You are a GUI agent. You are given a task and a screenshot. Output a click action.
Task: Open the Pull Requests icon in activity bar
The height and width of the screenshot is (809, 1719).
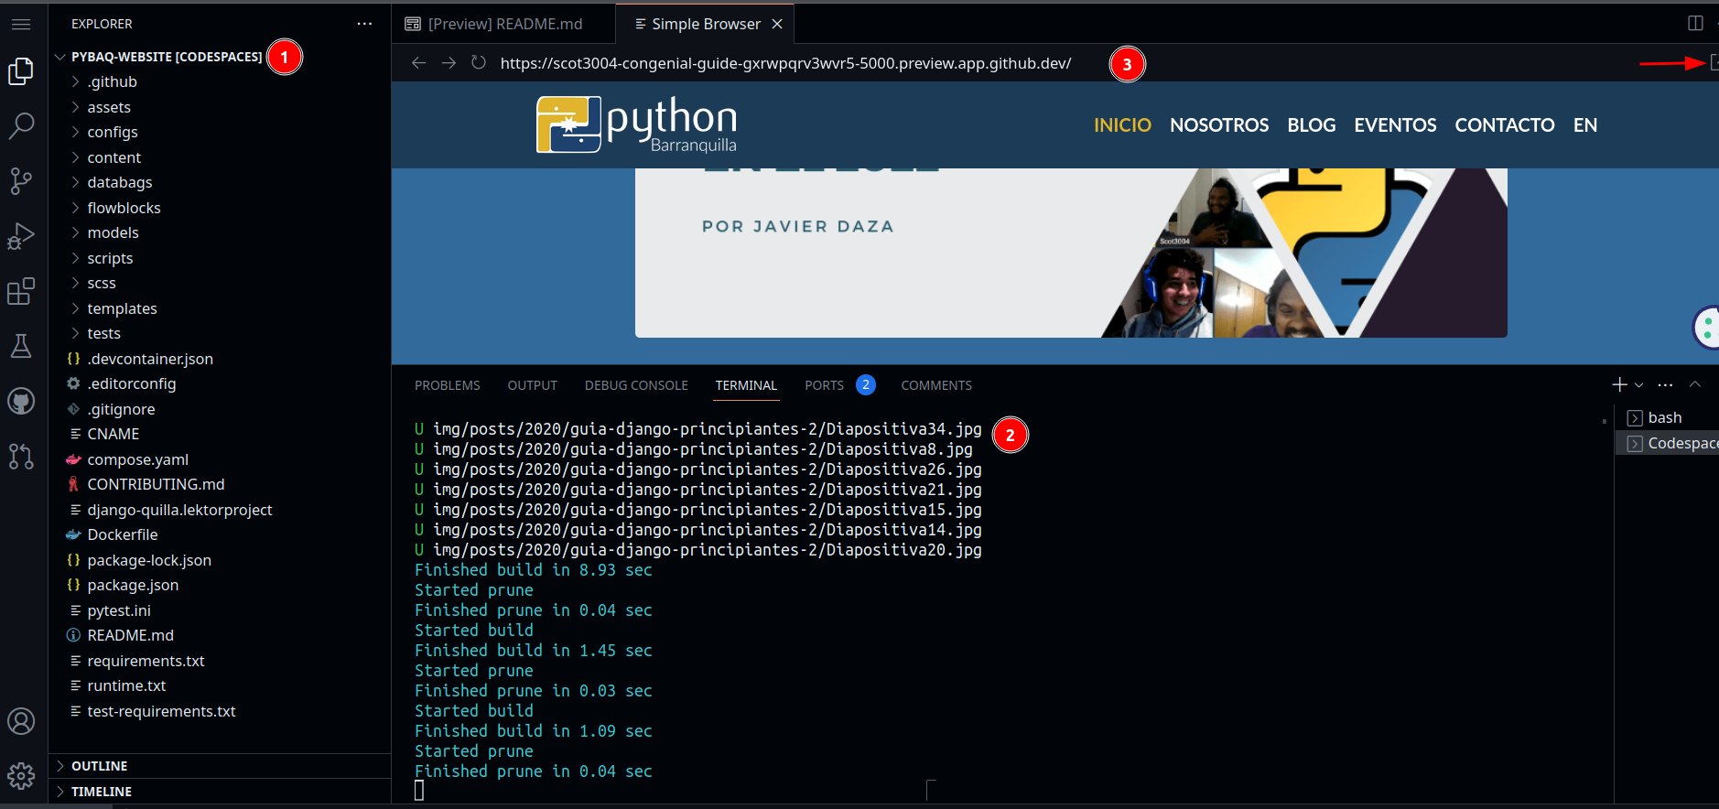click(x=21, y=456)
